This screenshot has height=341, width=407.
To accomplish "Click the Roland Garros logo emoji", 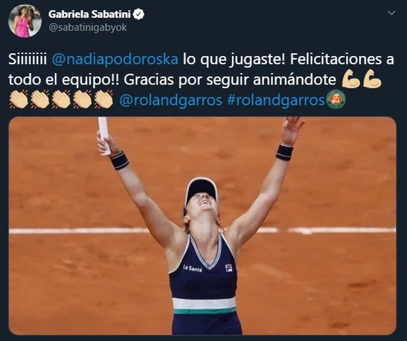I will [336, 99].
